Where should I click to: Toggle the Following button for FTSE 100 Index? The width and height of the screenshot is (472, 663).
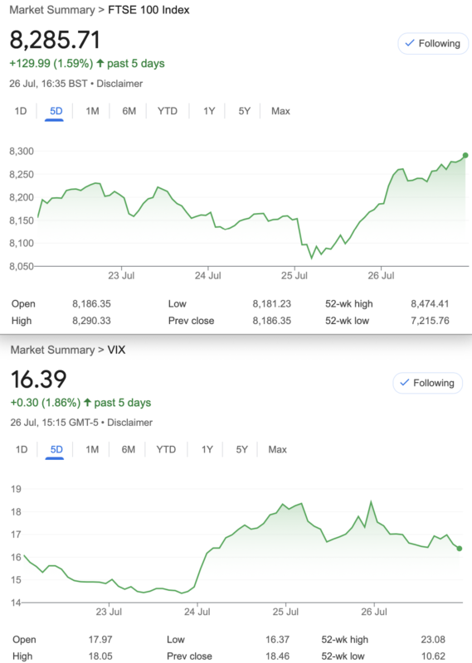tap(433, 44)
